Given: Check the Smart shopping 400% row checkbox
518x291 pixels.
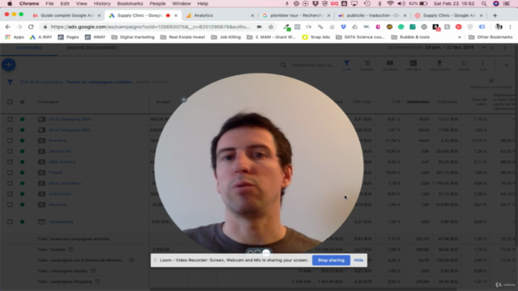Looking at the screenshot, I should [10, 130].
